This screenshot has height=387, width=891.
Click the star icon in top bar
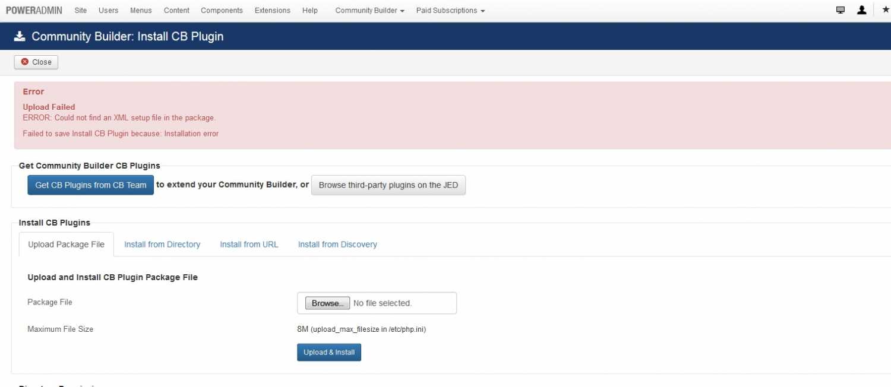pyautogui.click(x=886, y=10)
